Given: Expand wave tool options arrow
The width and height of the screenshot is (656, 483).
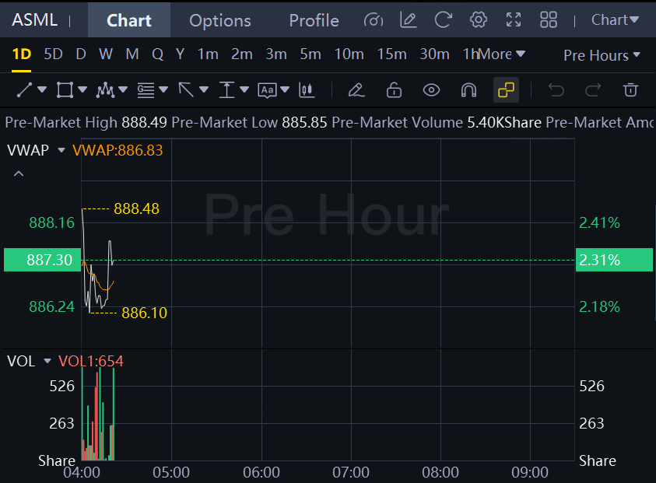Looking at the screenshot, I should [x=123, y=89].
